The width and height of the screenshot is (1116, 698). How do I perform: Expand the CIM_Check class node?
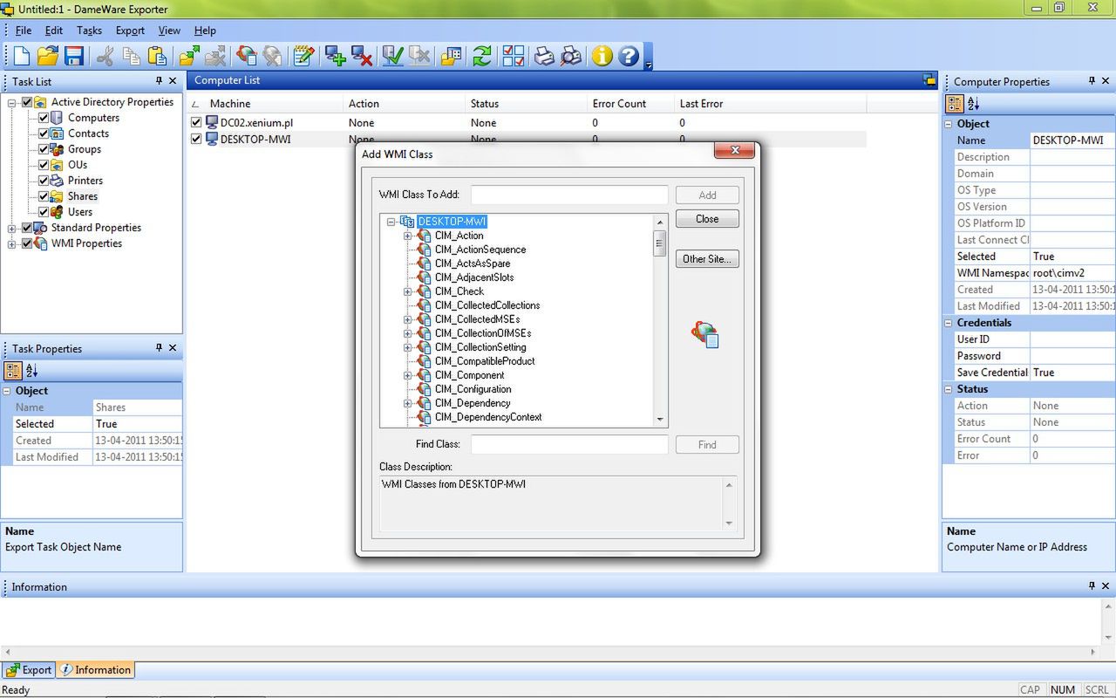407,291
